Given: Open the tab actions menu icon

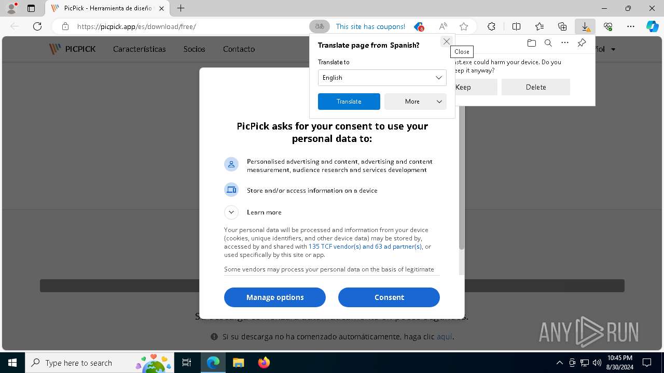Looking at the screenshot, I should click(31, 8).
